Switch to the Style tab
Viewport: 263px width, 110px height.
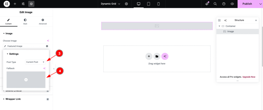coord(25,21)
